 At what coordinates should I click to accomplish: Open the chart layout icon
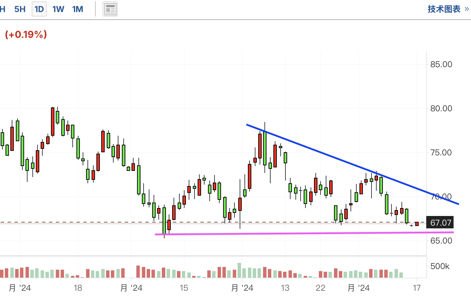[x=111, y=9]
